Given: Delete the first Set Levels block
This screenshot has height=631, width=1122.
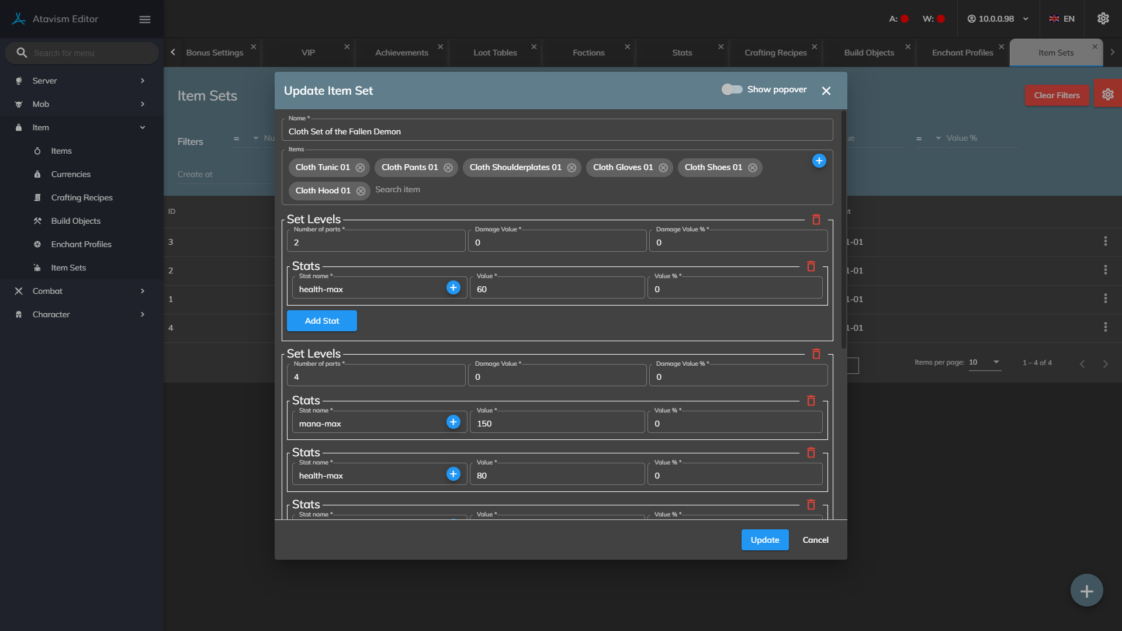Looking at the screenshot, I should pyautogui.click(x=816, y=220).
